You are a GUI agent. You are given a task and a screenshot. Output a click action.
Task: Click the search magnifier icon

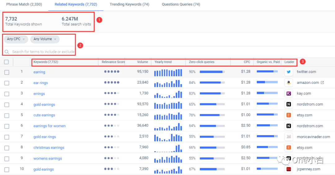point(7,52)
